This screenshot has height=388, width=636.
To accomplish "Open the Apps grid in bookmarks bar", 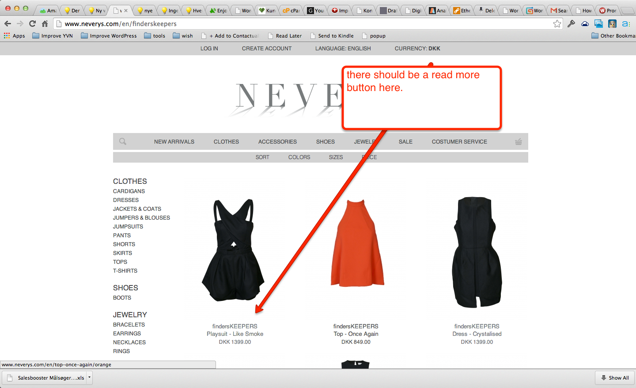I will (15, 36).
